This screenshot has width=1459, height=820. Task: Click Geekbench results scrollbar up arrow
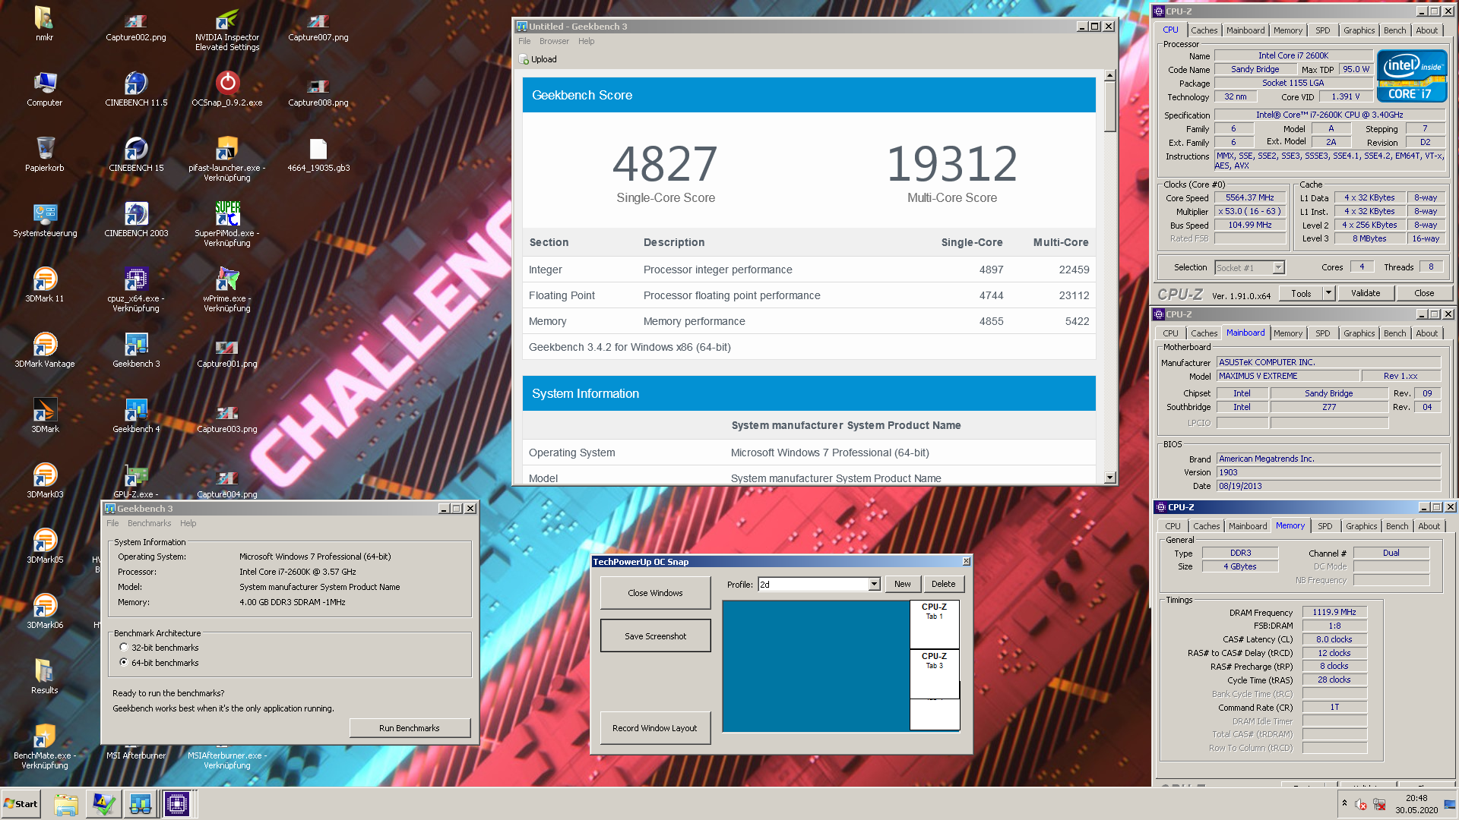tap(1110, 76)
